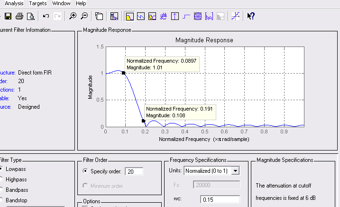Open Print Preview from the toolbar
This screenshot has height=207, width=340.
(30, 16)
